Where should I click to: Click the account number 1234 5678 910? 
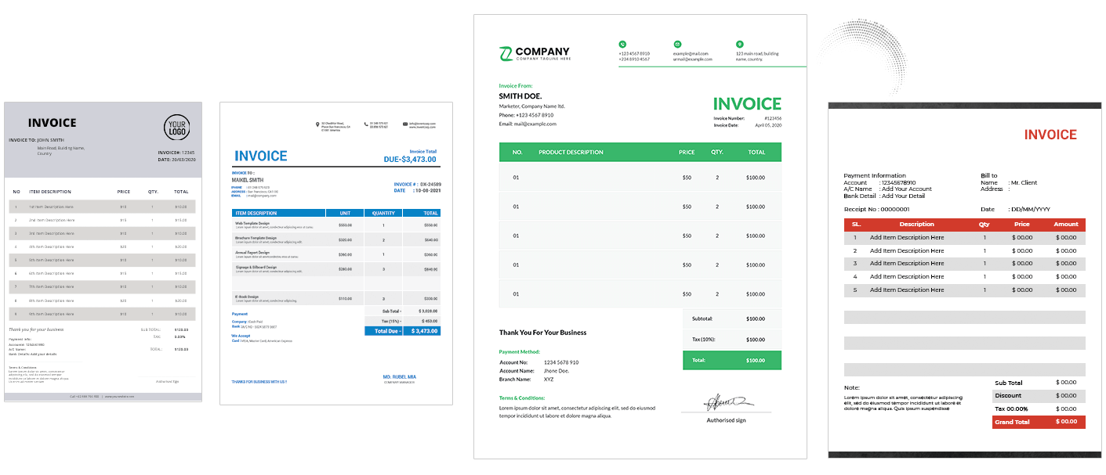[x=561, y=362]
